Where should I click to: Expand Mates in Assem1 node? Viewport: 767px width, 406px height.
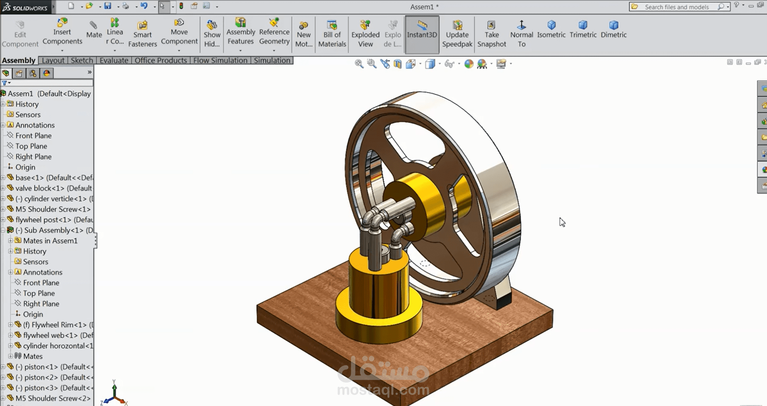click(10, 240)
